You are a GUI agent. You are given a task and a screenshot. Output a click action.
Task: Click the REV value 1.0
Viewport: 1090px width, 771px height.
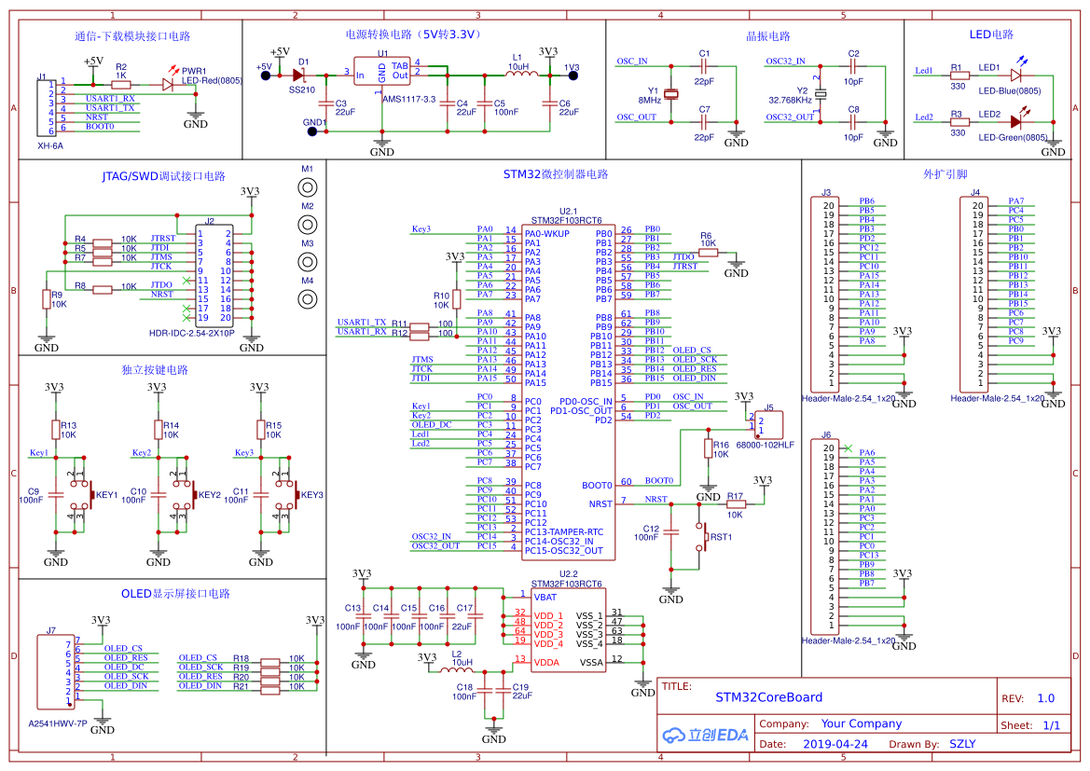(1045, 698)
